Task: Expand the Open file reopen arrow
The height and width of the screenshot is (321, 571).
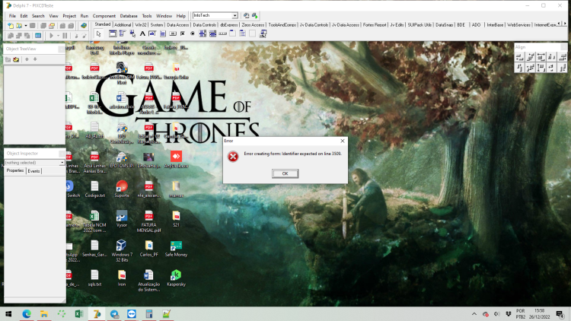Action: (x=25, y=26)
